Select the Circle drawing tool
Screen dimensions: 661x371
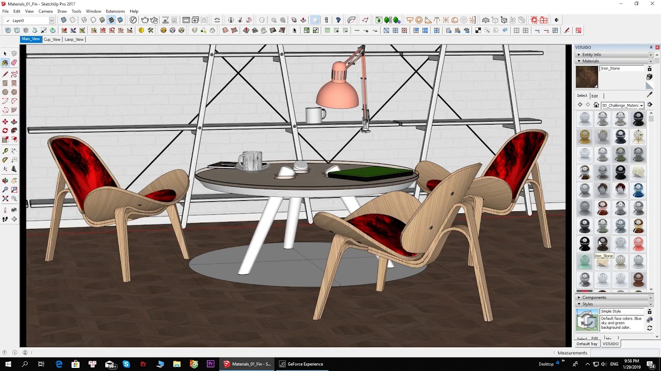5,92
